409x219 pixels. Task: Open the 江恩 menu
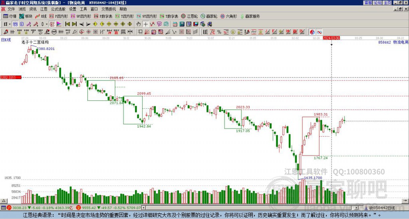pyautogui.click(x=44, y=9)
